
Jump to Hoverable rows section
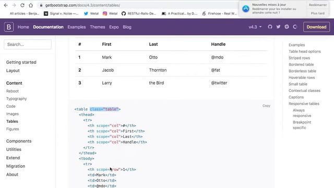click(302, 78)
